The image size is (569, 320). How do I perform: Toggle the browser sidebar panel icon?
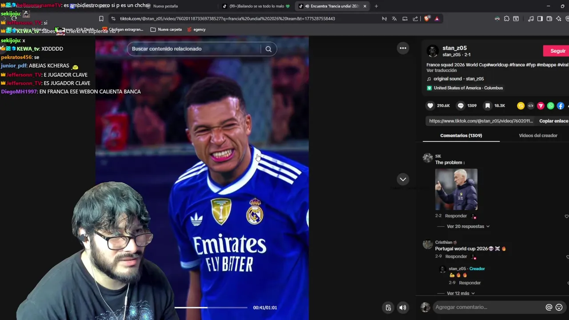540,19
